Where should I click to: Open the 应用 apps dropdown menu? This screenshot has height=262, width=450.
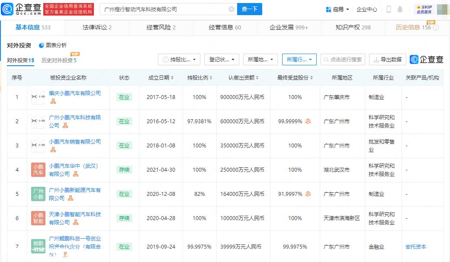337,9
